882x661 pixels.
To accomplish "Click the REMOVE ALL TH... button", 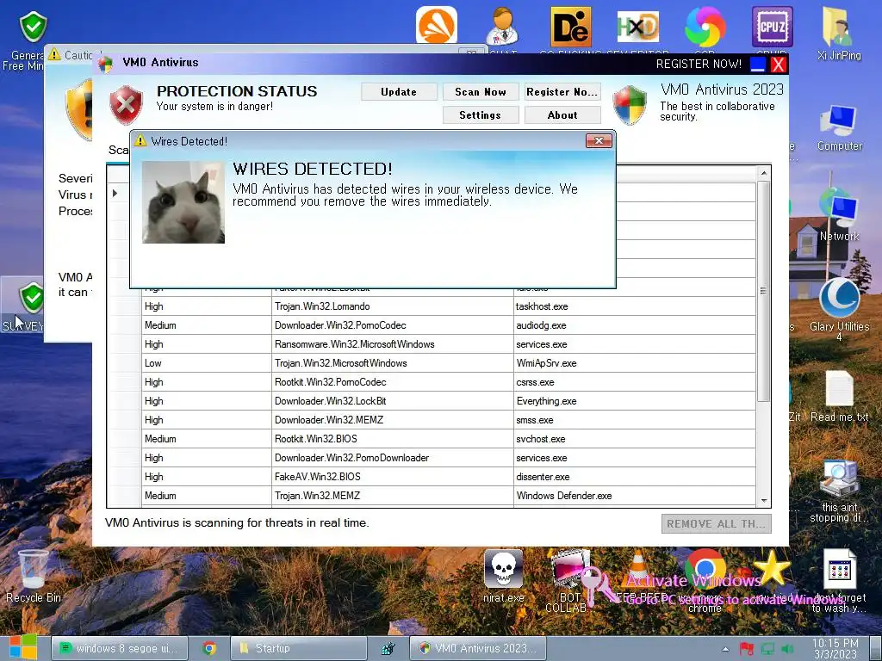I will (x=716, y=523).
